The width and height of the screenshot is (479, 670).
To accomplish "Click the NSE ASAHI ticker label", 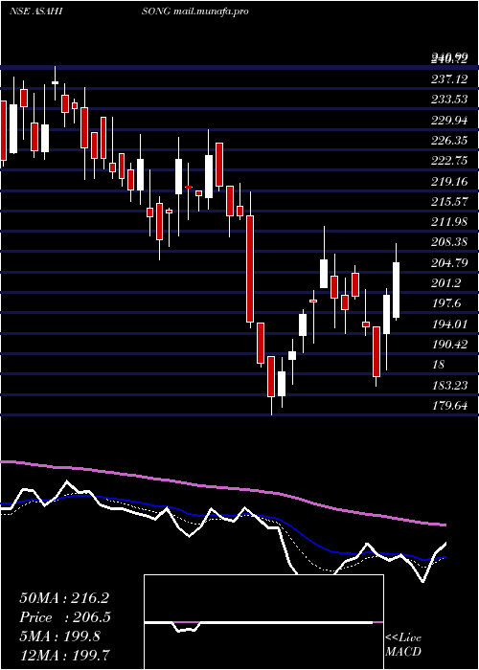I will (36, 11).
